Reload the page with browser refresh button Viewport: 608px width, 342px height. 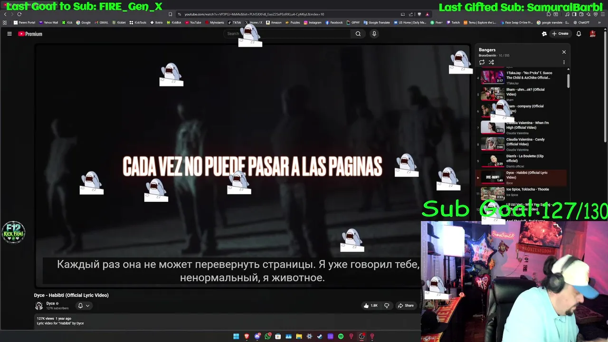click(19, 14)
